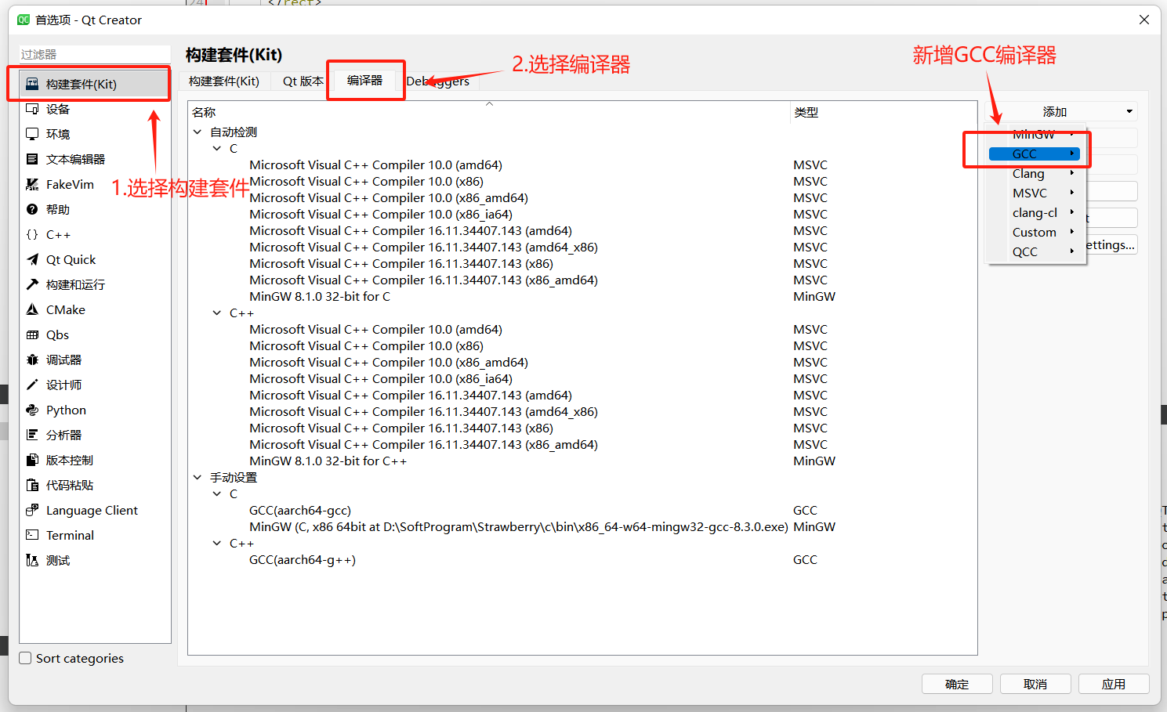Click the Qt Creator logo in title bar
Viewport: 1167px width, 712px height.
click(24, 20)
